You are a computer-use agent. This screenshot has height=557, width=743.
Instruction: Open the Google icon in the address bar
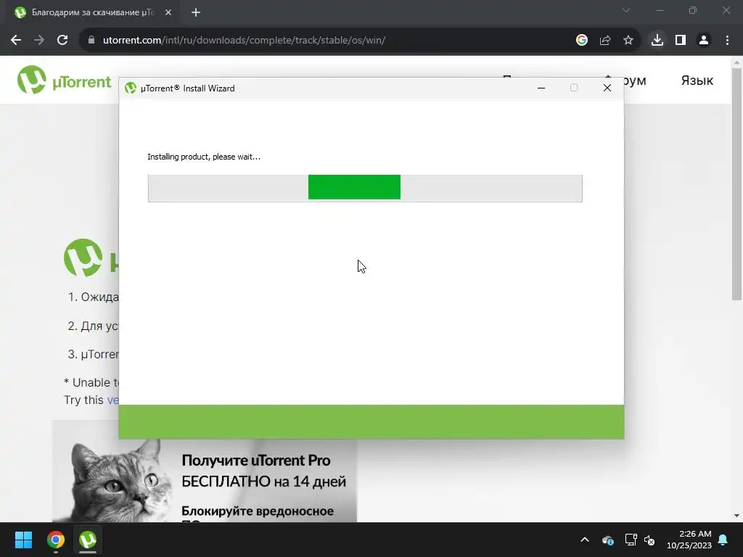coord(582,41)
